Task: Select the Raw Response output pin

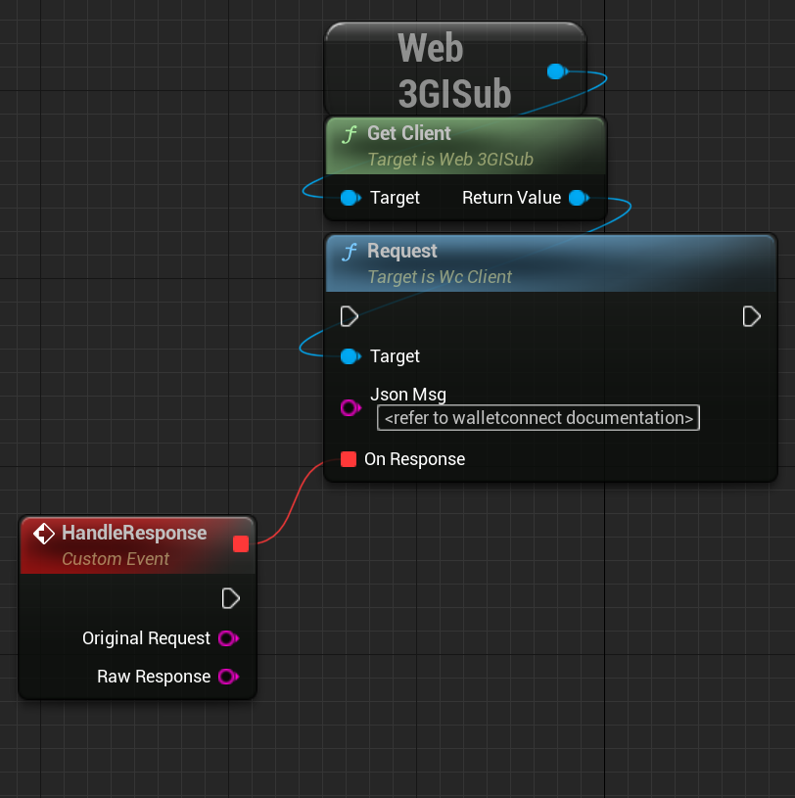Action: 229,677
